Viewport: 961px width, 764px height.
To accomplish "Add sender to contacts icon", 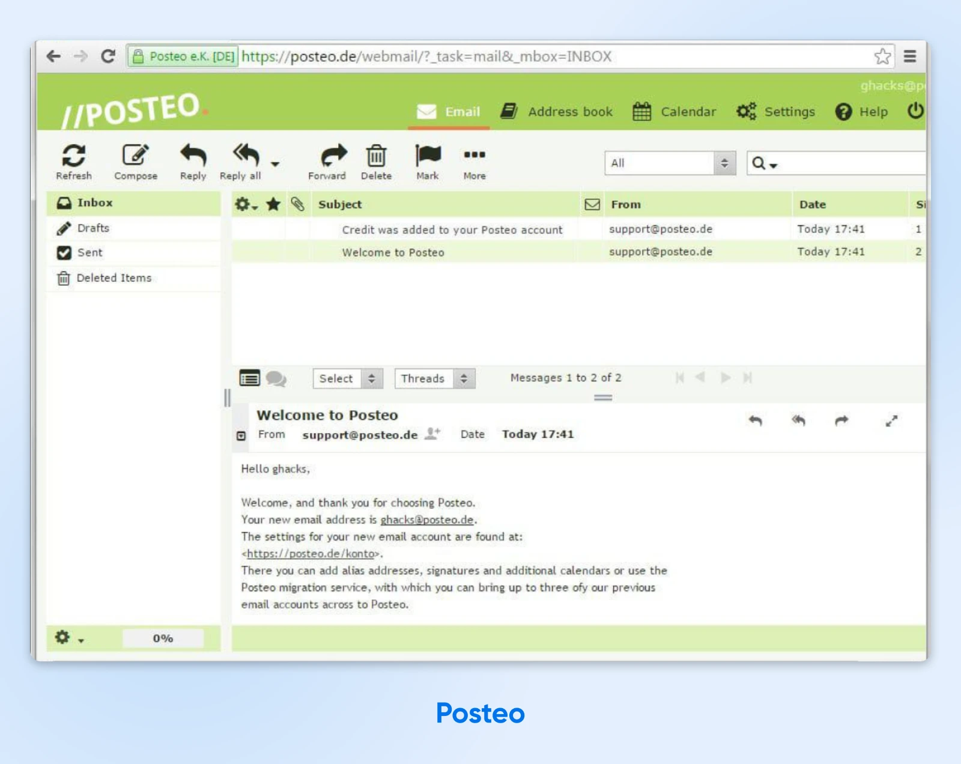I will pyautogui.click(x=432, y=434).
